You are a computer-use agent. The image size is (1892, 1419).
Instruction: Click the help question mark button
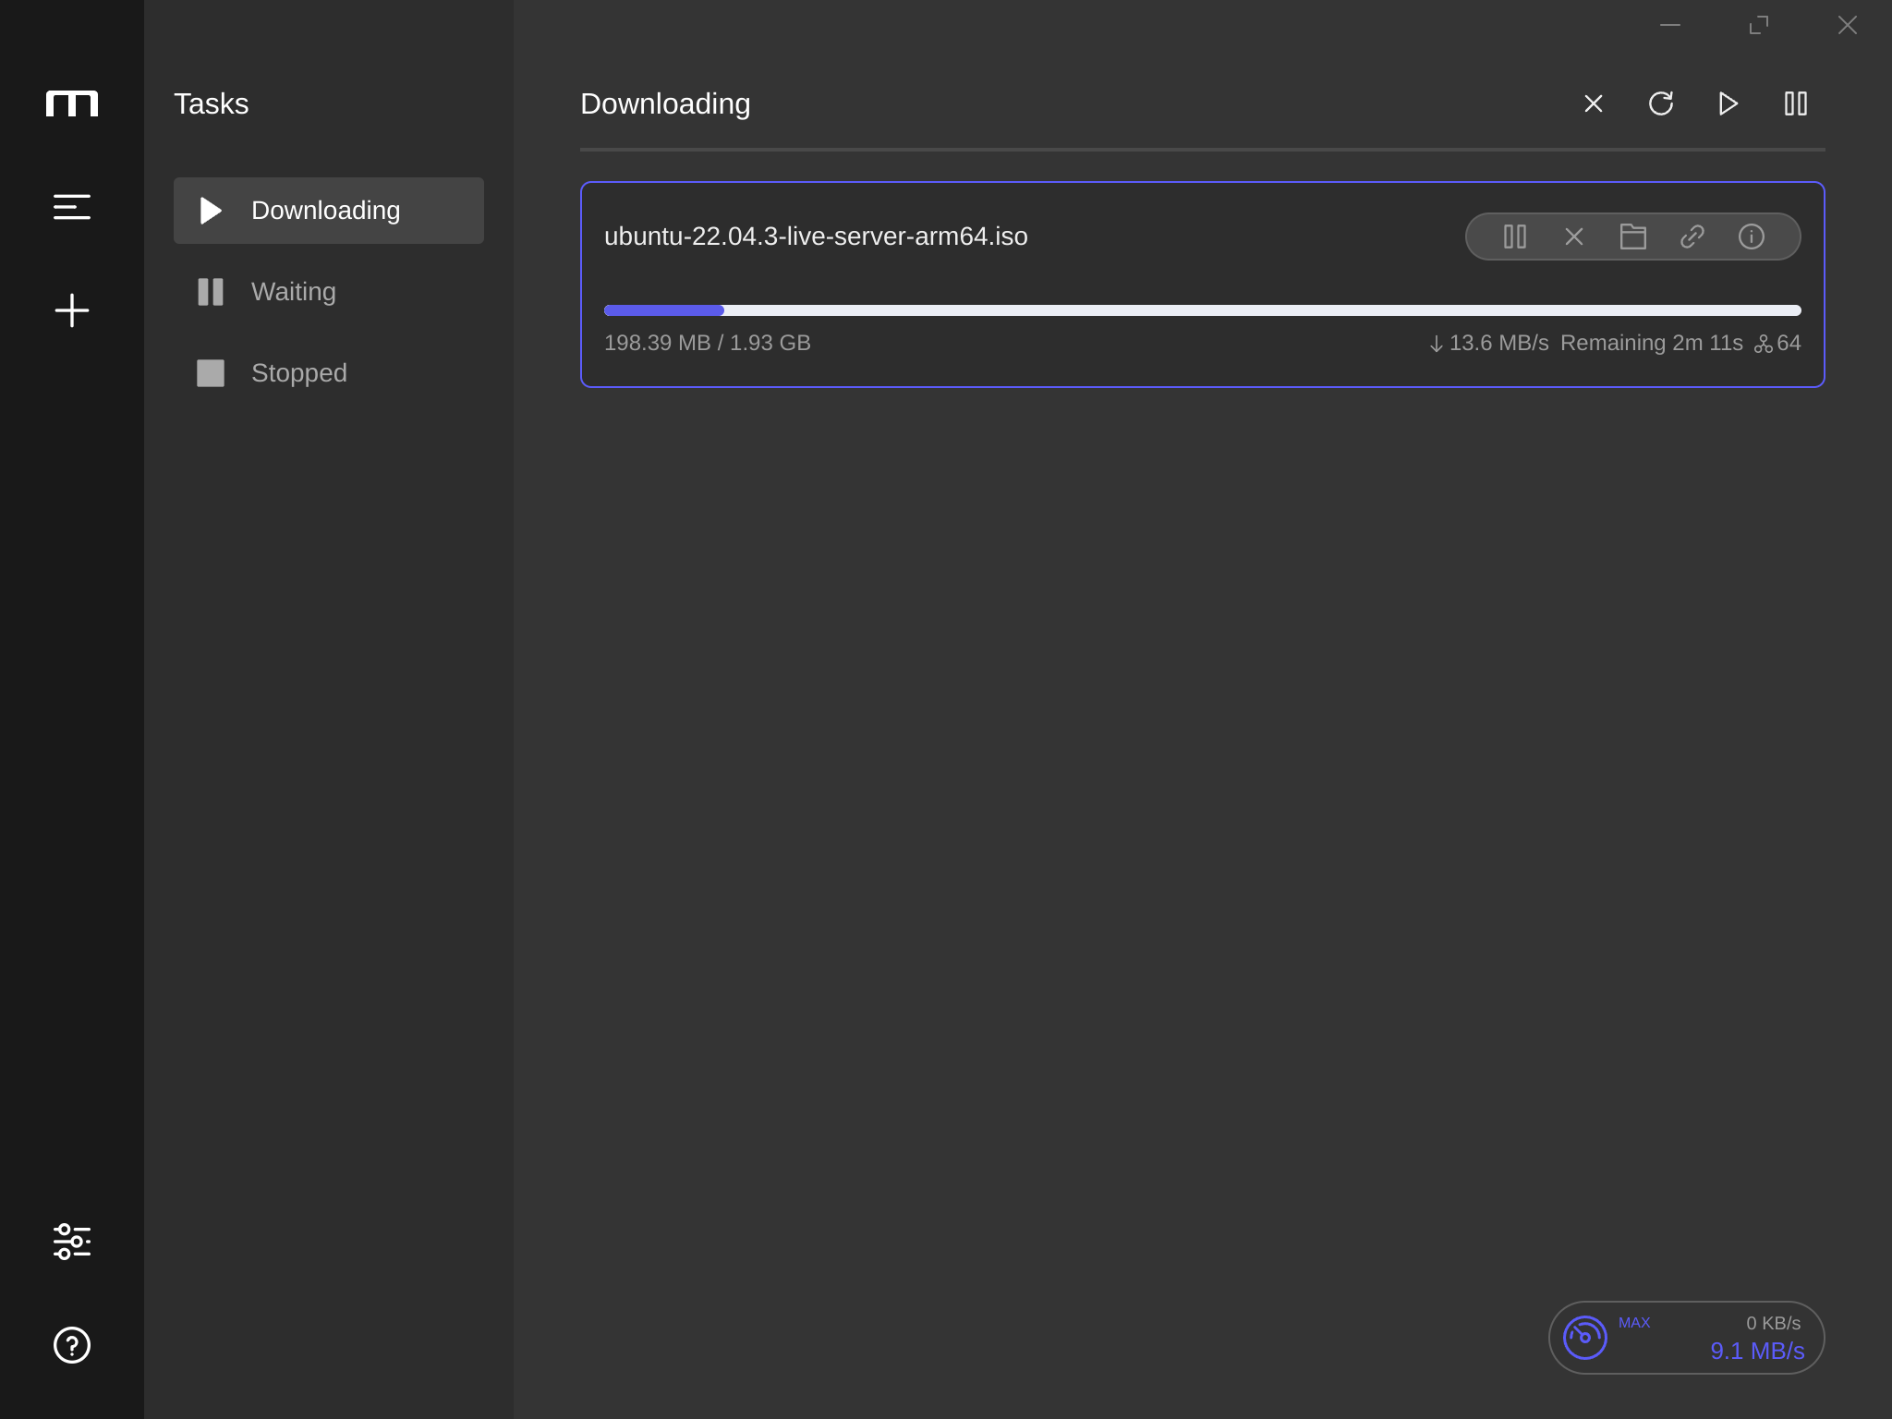pos(71,1344)
